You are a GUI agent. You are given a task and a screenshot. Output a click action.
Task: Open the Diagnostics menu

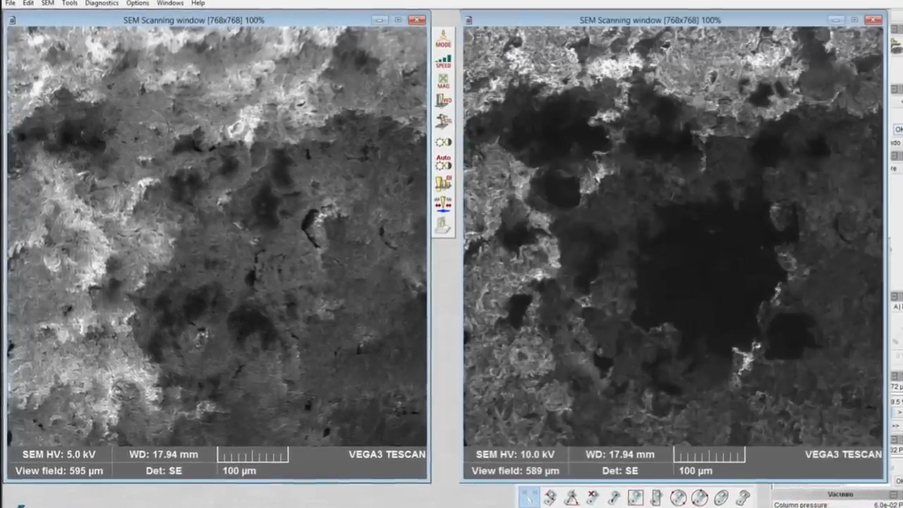tap(102, 3)
